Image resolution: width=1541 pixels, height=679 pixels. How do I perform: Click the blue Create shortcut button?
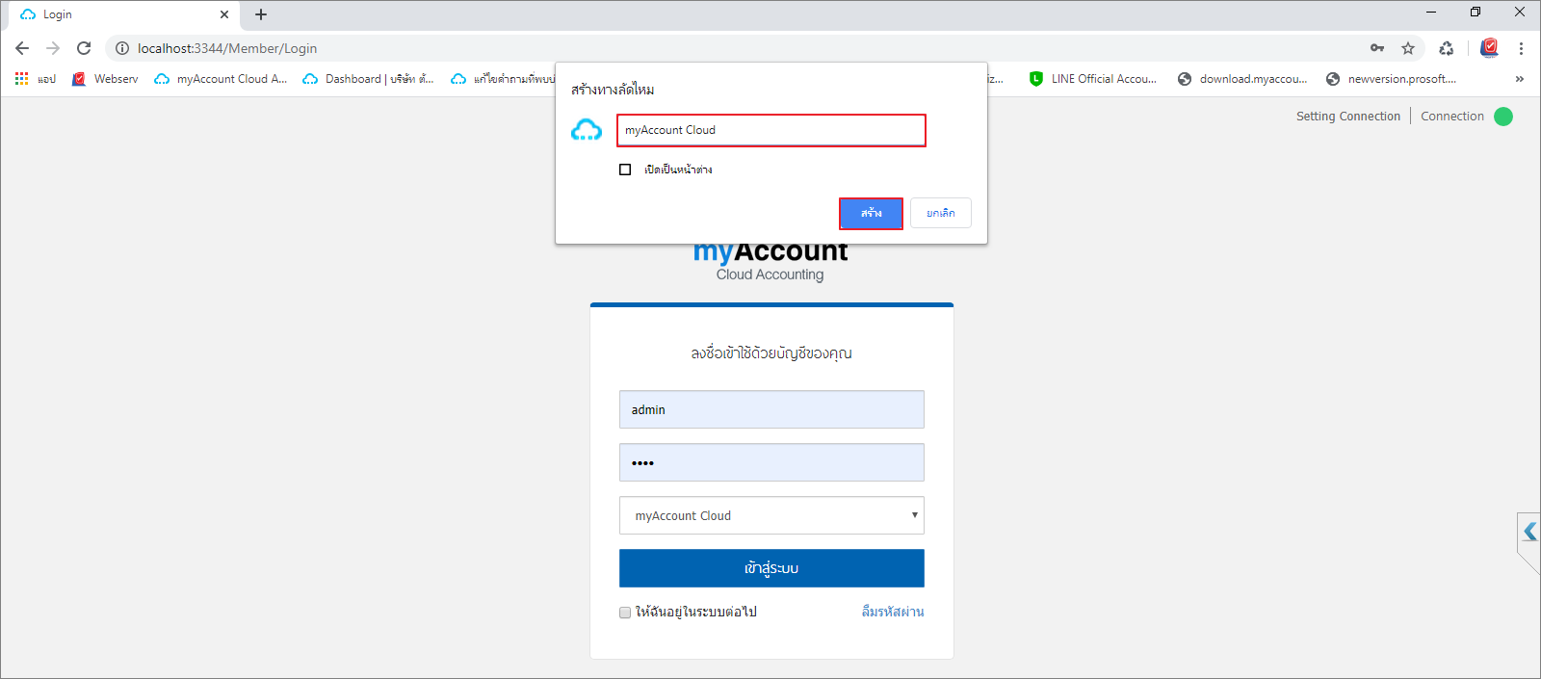pos(871,213)
